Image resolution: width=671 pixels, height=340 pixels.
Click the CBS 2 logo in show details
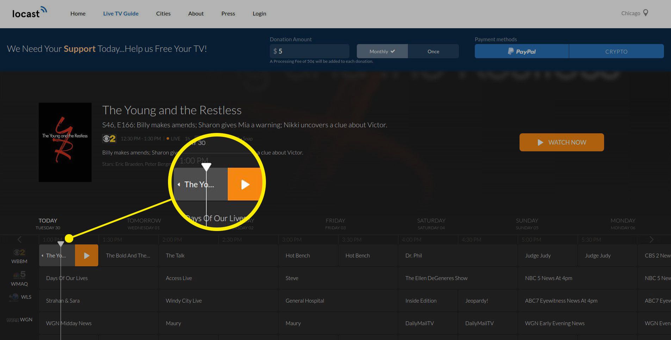point(109,139)
